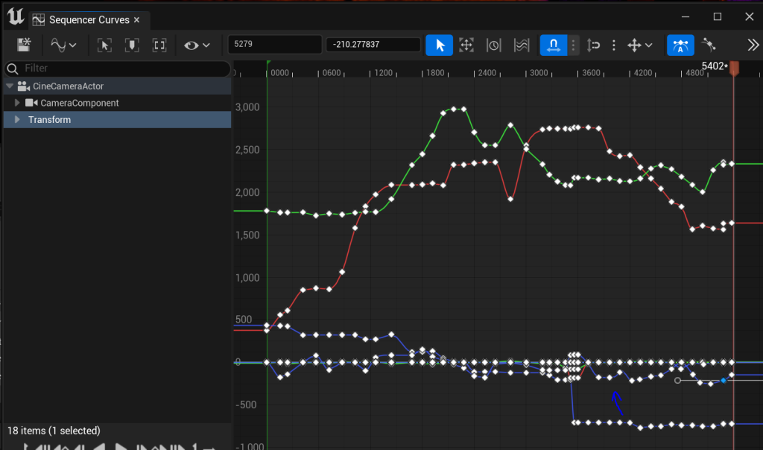Select the CineCameraActor tree item

(x=72, y=86)
